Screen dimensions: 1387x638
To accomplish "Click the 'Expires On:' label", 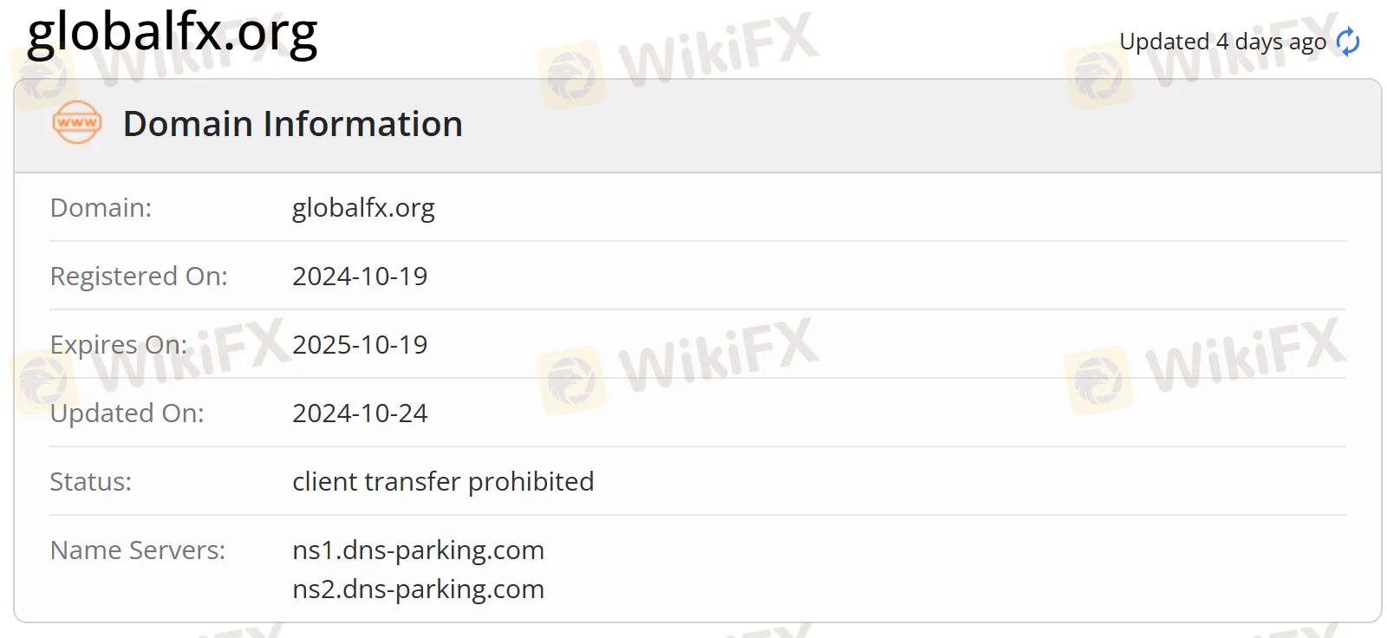I will tap(119, 345).
